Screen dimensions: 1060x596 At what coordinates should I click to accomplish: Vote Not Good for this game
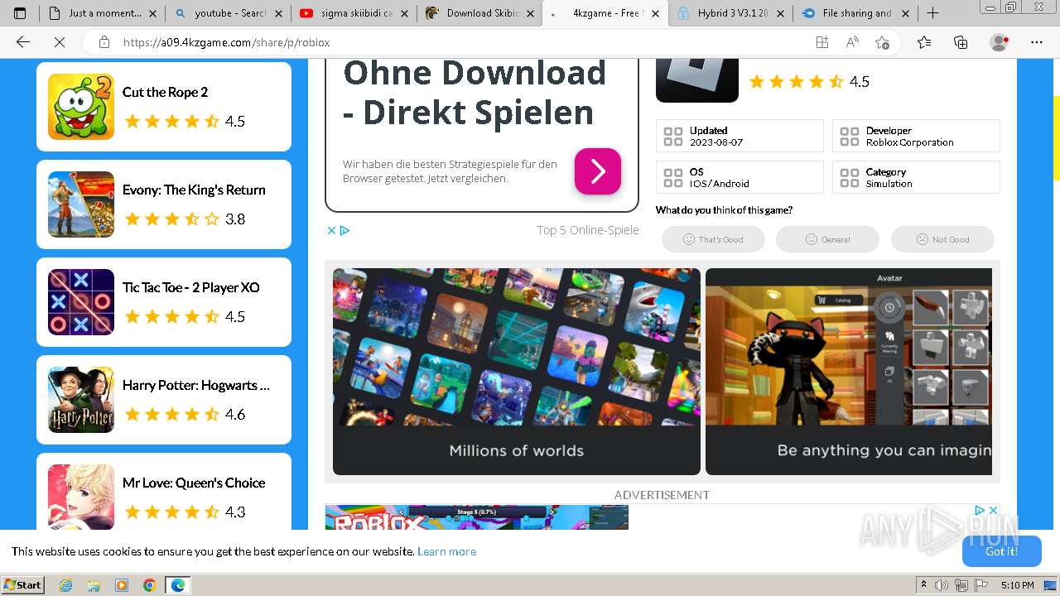tap(942, 239)
